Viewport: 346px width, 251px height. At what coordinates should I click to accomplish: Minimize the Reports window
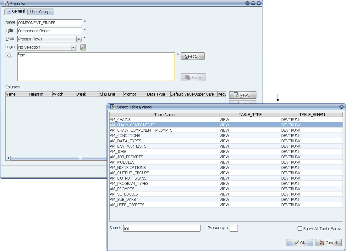click(247, 3)
